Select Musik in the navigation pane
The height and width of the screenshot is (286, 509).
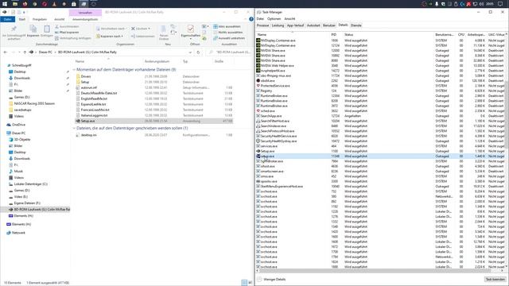(18, 172)
